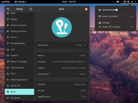
Task: Go to Users settings
Action: 20,74
